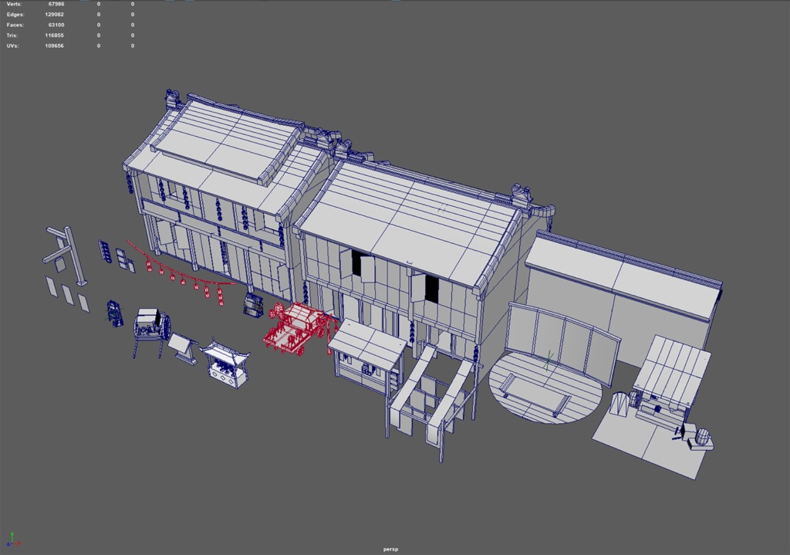Select the long wall building's roof
The height and width of the screenshot is (555, 790).
[x=625, y=275]
